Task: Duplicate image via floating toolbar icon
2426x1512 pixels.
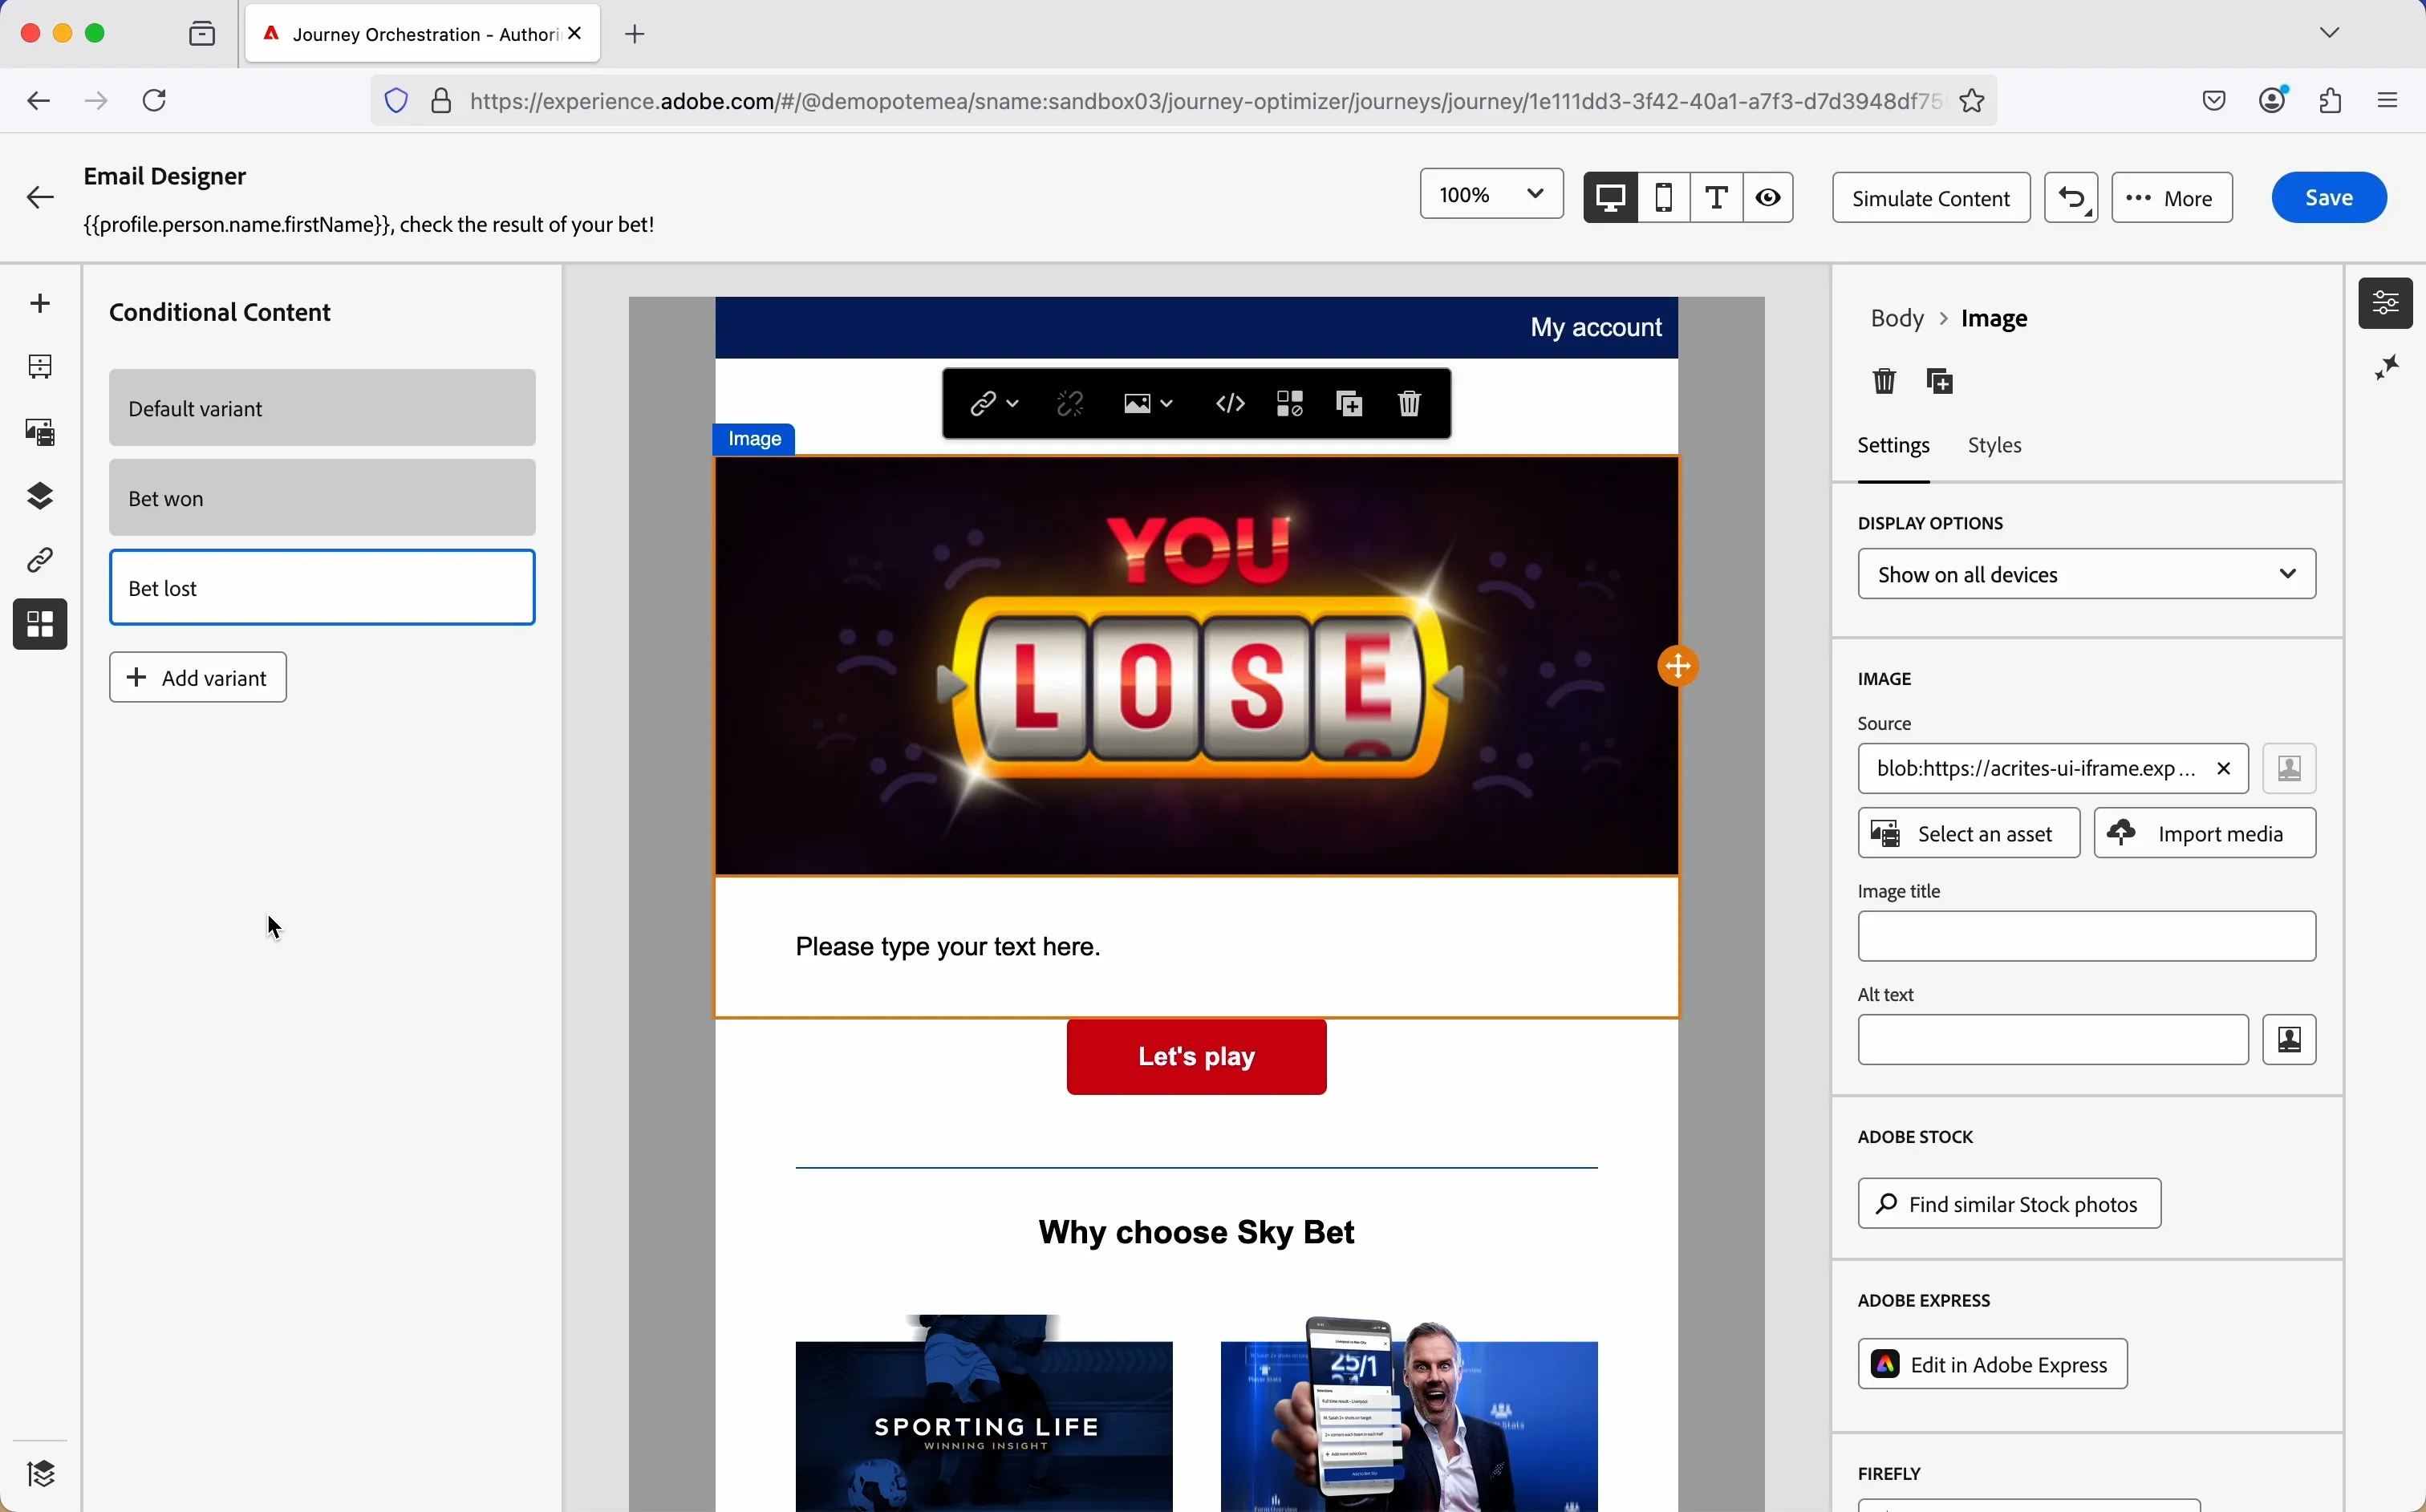Action: pyautogui.click(x=1351, y=404)
